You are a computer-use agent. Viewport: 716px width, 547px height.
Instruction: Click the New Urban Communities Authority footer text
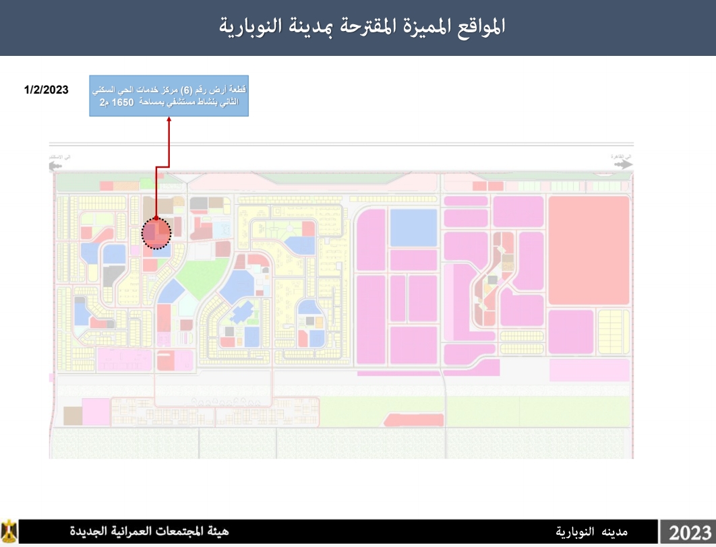[150, 532]
